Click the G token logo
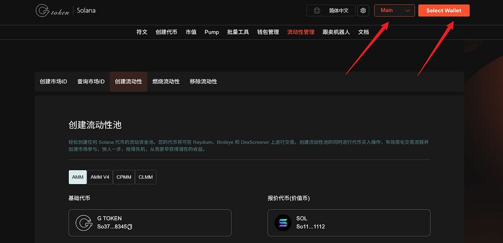Viewport: 503px width, 243px height. point(52,10)
